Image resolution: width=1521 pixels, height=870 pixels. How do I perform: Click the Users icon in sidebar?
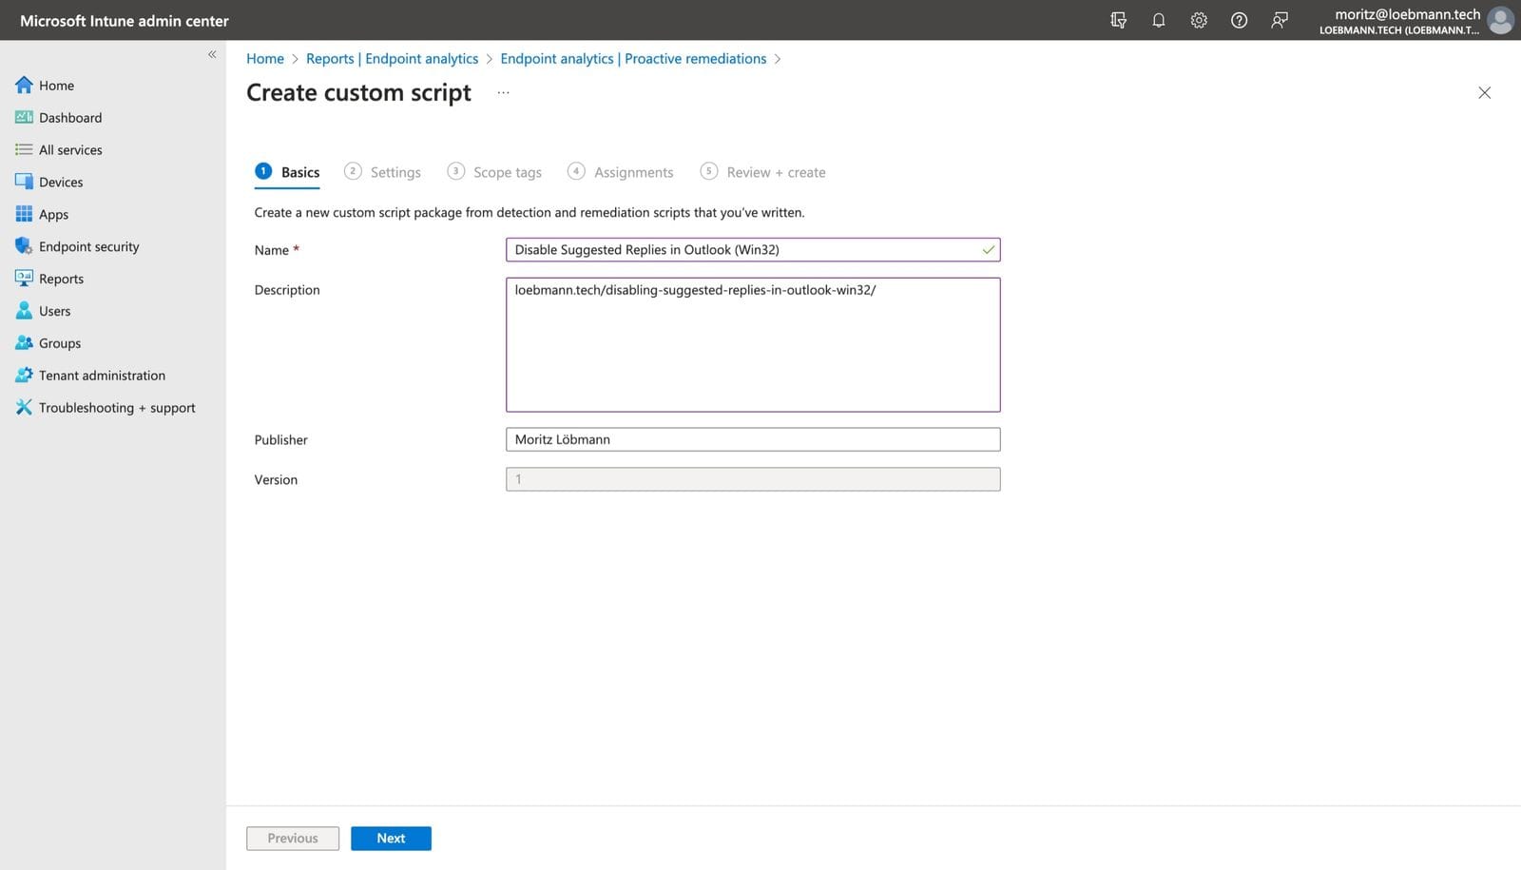[24, 311]
